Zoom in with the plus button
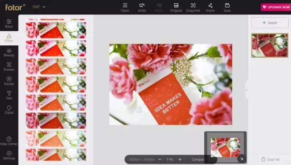This screenshot has width=291, height=165. pos(180,159)
